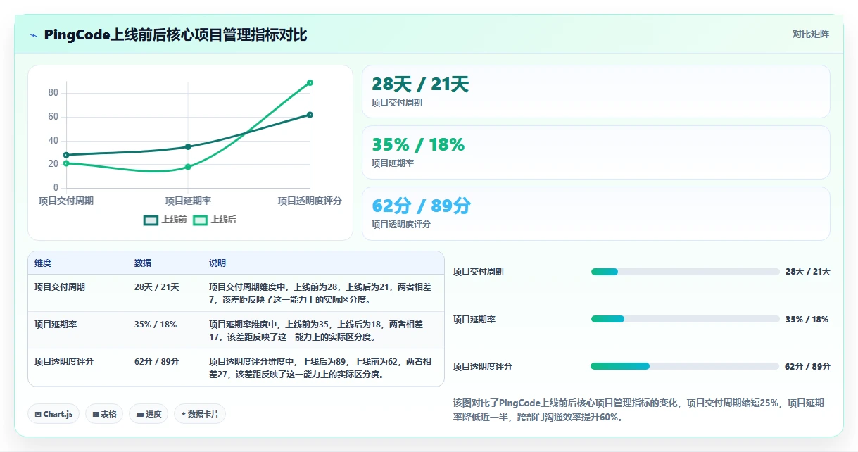Click the PingCode上线前后核心项目管理指标对比 title
858x452 pixels.
pyautogui.click(x=175, y=34)
